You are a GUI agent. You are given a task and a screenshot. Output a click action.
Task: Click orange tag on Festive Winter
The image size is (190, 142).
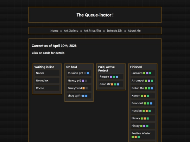[x=136, y=137]
